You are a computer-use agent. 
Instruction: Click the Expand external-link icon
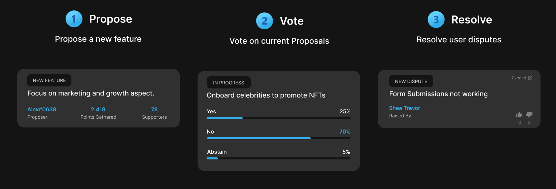coord(530,78)
